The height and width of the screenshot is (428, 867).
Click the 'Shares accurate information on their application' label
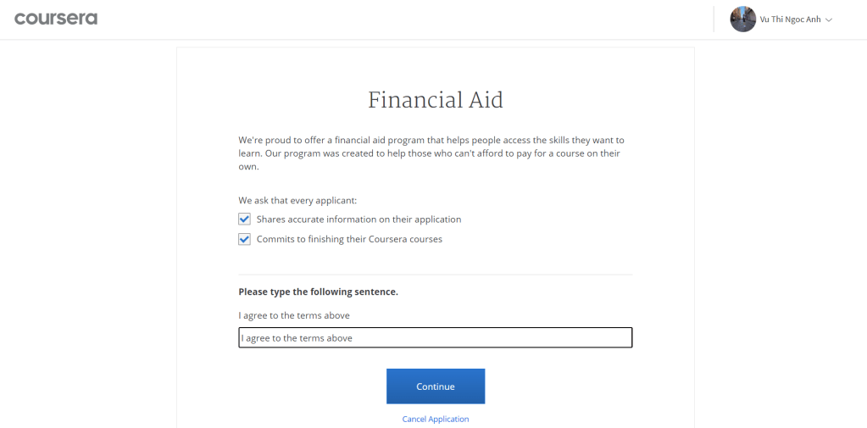(358, 220)
